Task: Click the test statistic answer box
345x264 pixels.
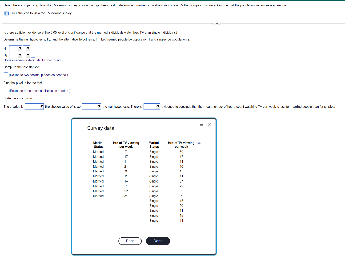Action: tap(6, 75)
